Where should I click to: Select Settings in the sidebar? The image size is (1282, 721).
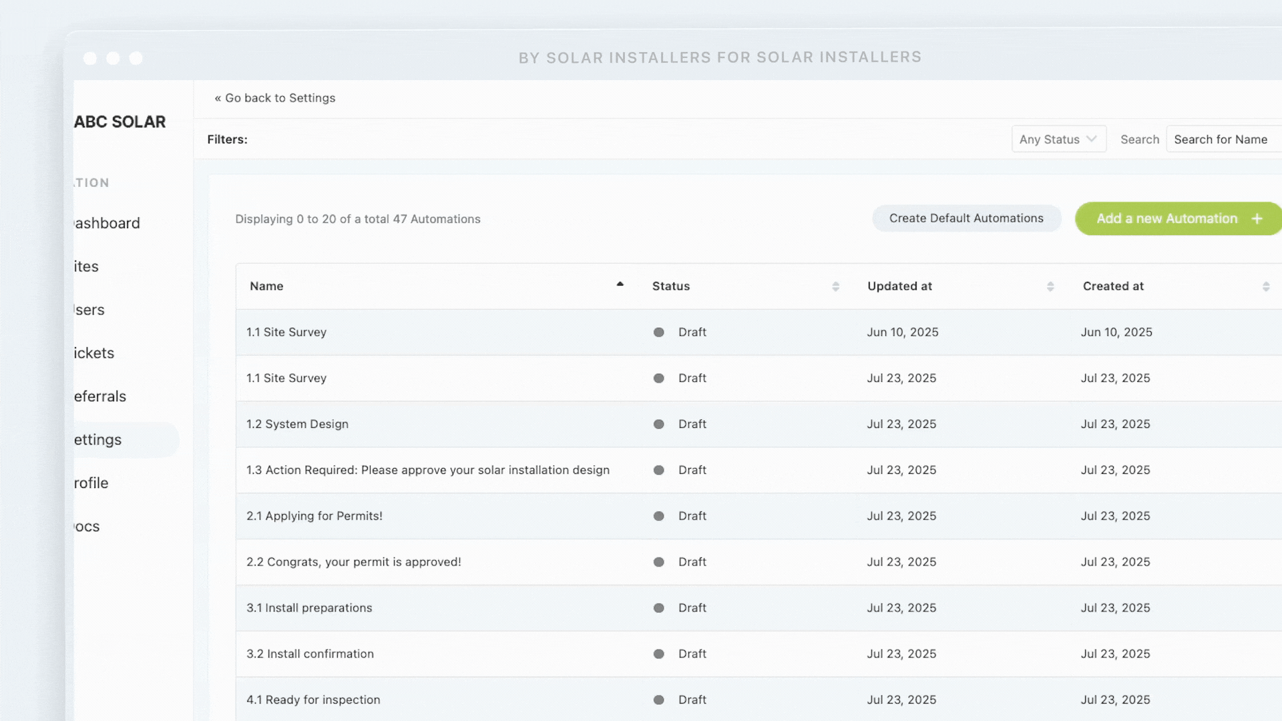[98, 440]
